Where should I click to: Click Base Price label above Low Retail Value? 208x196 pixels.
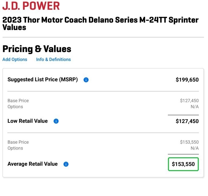(x=18, y=101)
